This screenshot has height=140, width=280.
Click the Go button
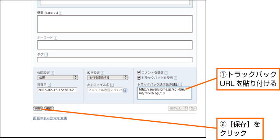point(193,108)
